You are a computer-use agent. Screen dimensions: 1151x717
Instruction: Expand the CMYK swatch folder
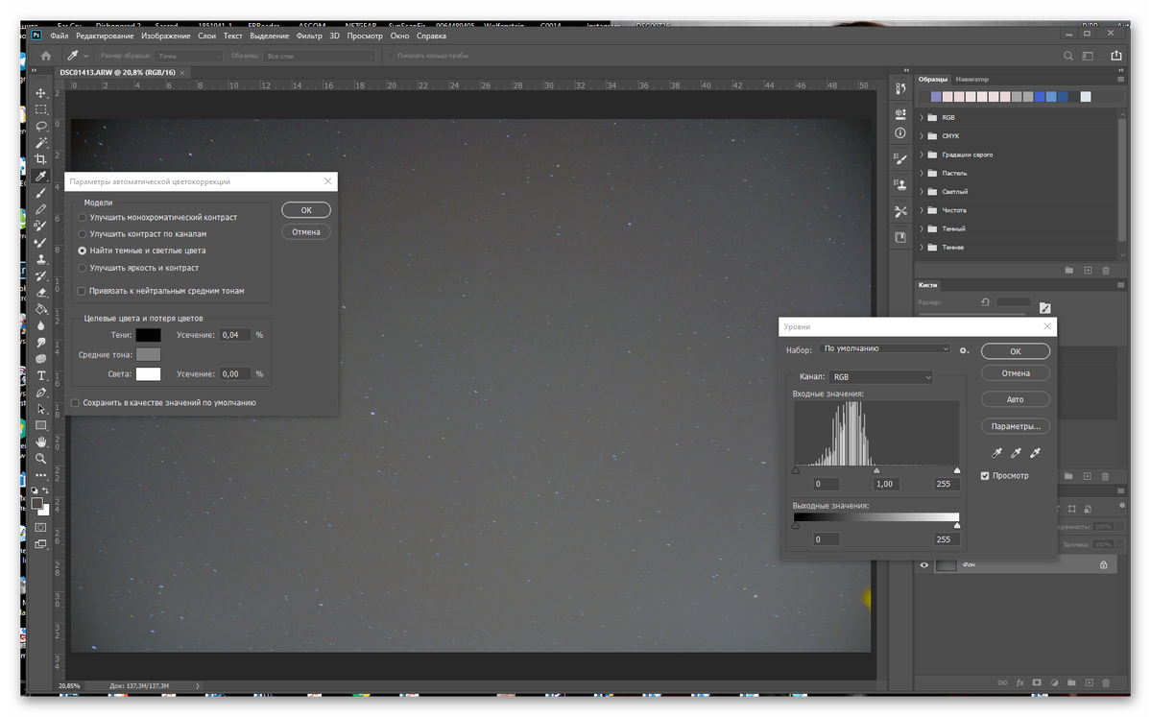(x=922, y=136)
